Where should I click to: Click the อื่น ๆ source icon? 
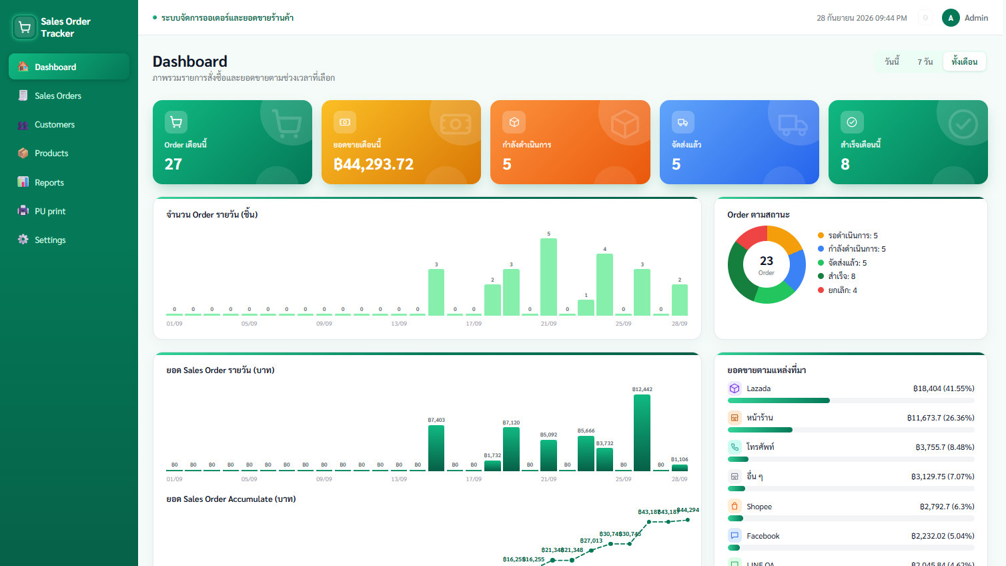734,477
